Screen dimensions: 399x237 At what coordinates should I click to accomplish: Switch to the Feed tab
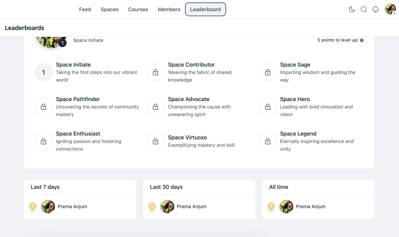(85, 9)
